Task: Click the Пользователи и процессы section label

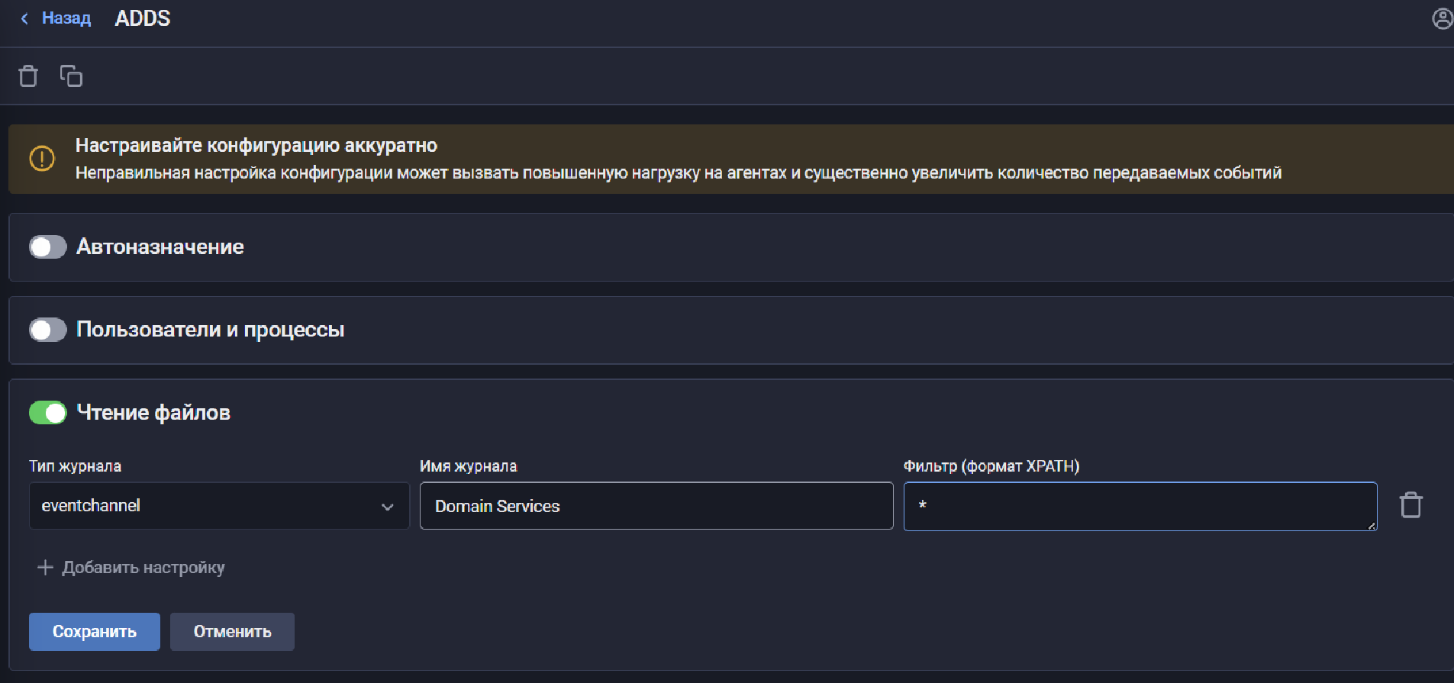Action: 211,330
